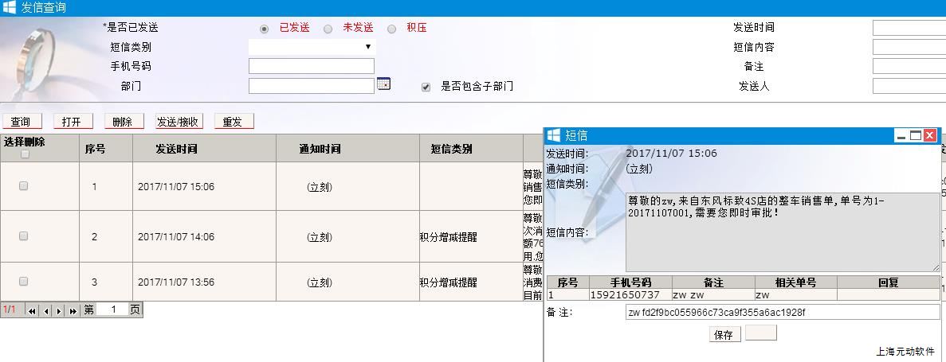Screen dimensions: 946x362
Task: Check the select-all box under 选择删除
Action: 25,154
